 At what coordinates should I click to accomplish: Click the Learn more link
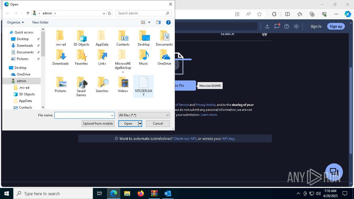coord(209,115)
